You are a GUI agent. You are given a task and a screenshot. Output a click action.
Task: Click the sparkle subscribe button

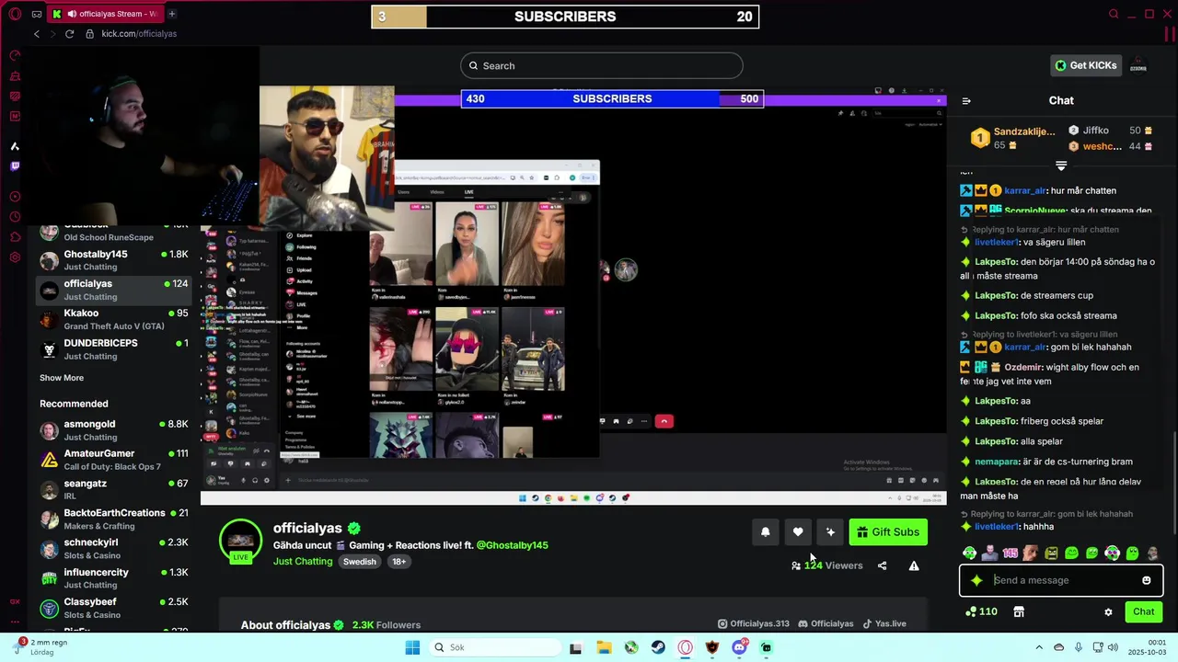coord(830,531)
